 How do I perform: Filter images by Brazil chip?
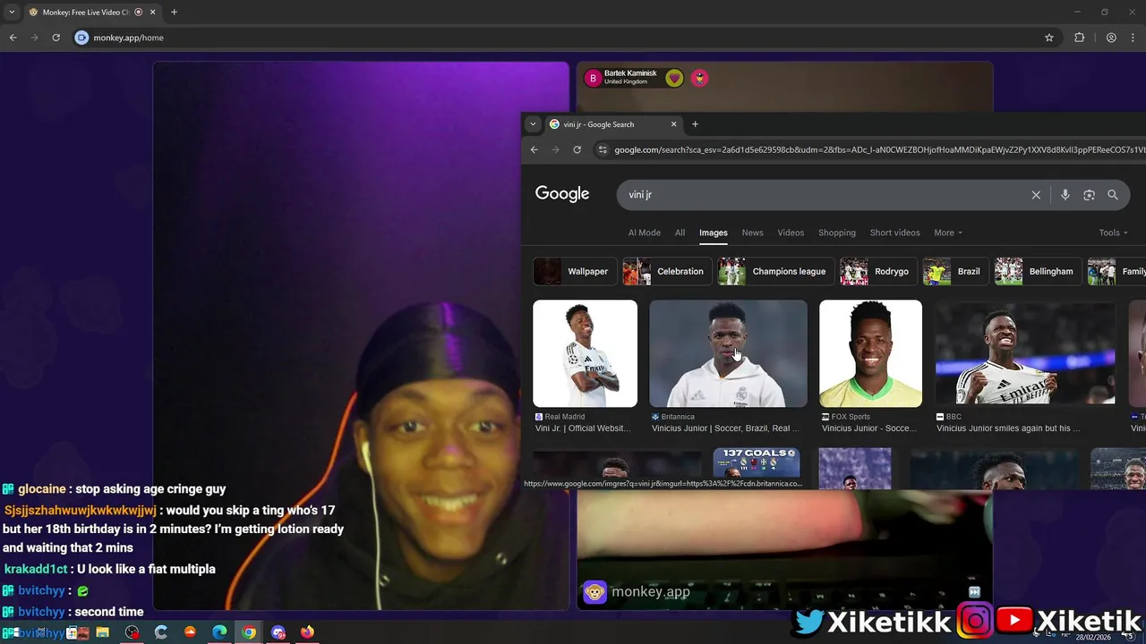point(956,271)
